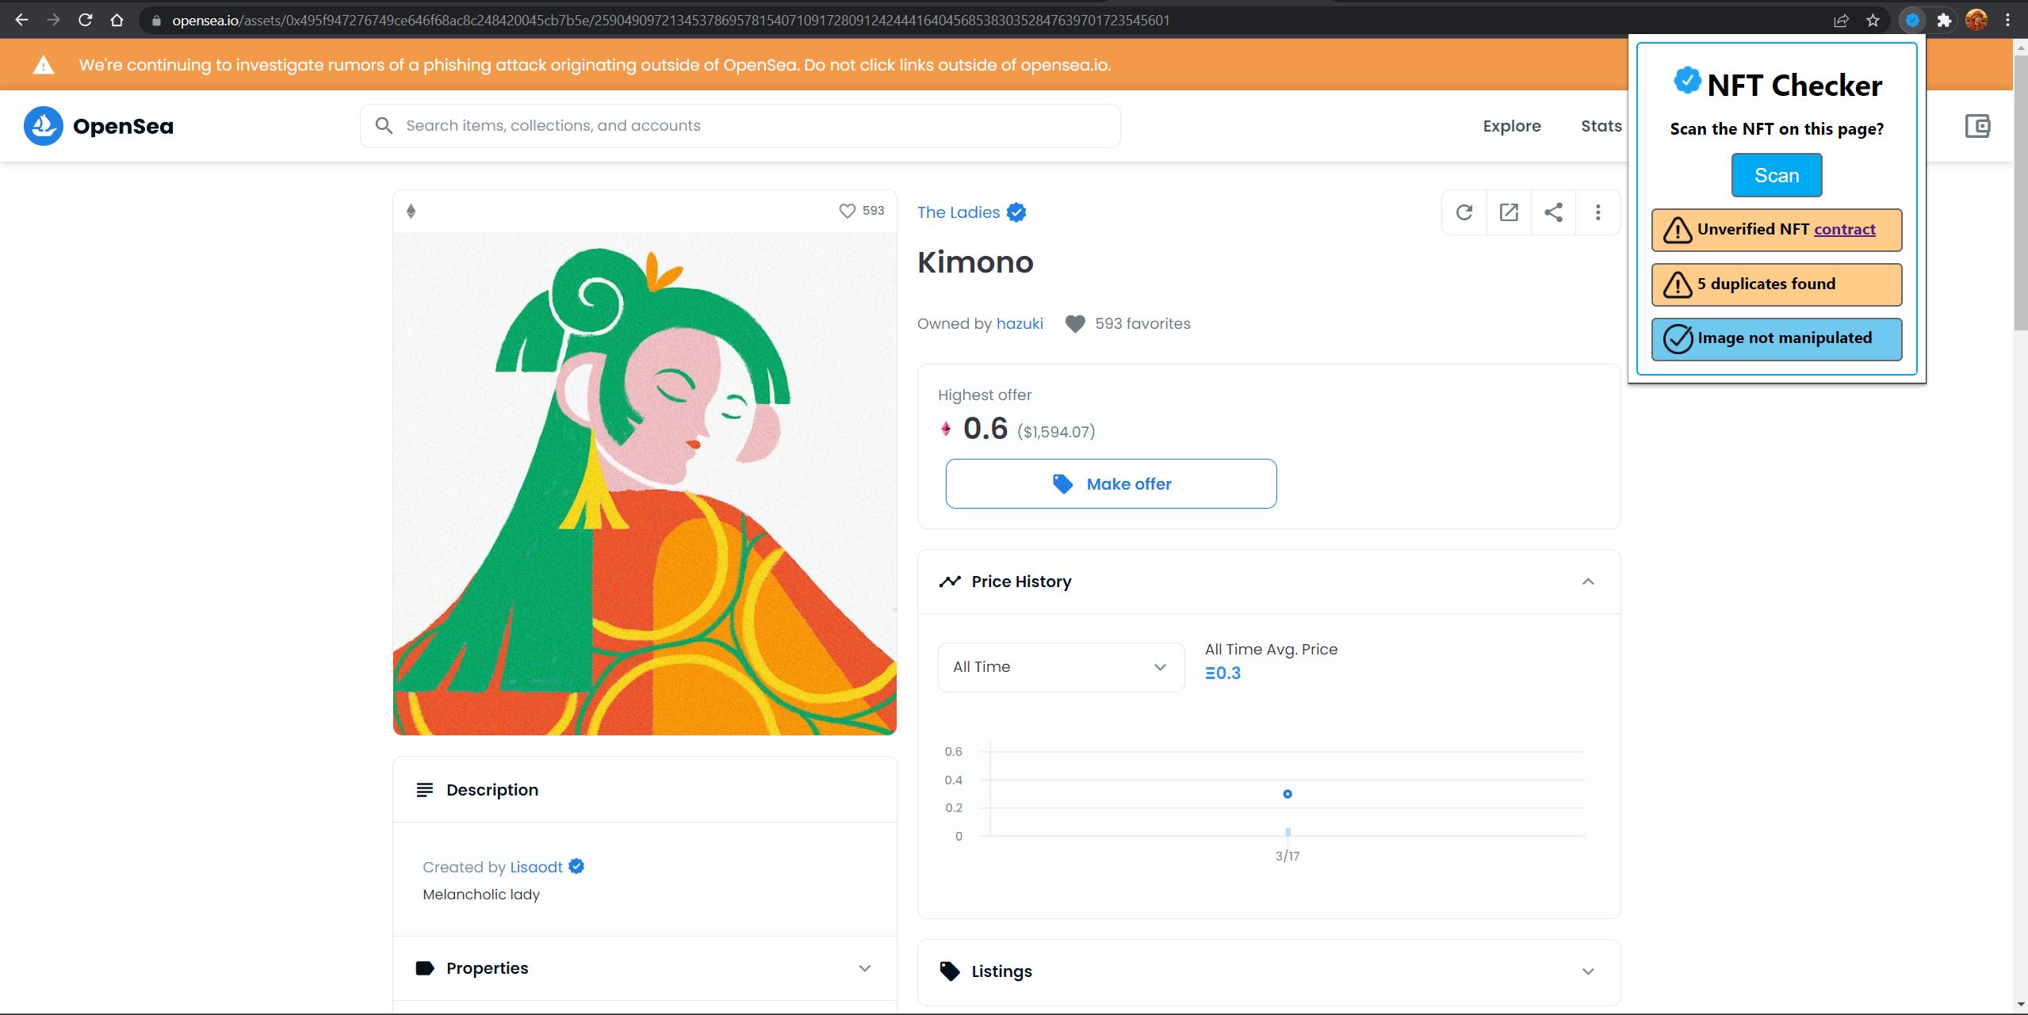Click the OpenSea search field
The image size is (2028, 1015).
[740, 126]
